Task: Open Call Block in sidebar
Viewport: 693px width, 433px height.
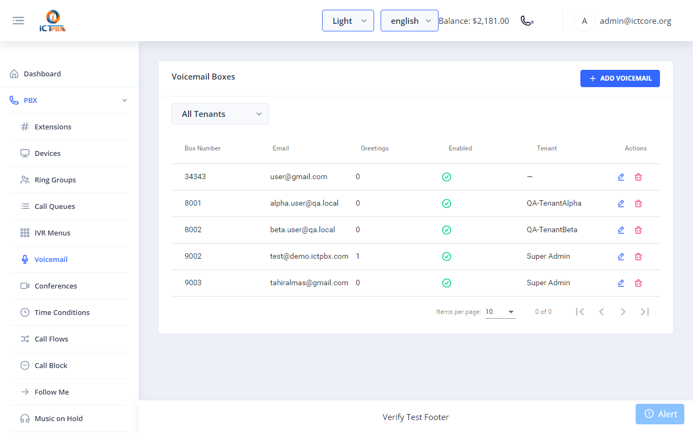Action: tap(69, 365)
